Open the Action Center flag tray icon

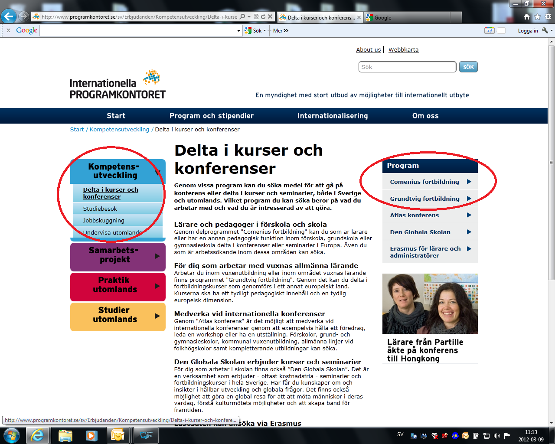click(x=507, y=436)
